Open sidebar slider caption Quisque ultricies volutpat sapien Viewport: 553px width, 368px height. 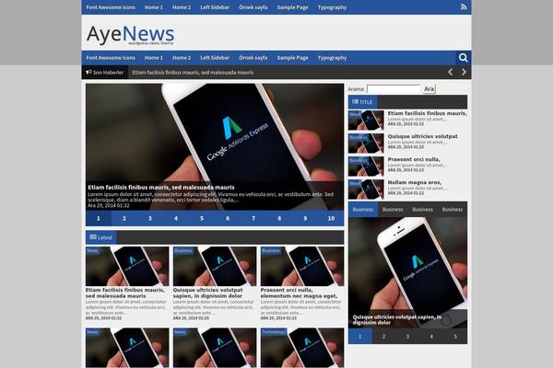click(396, 320)
